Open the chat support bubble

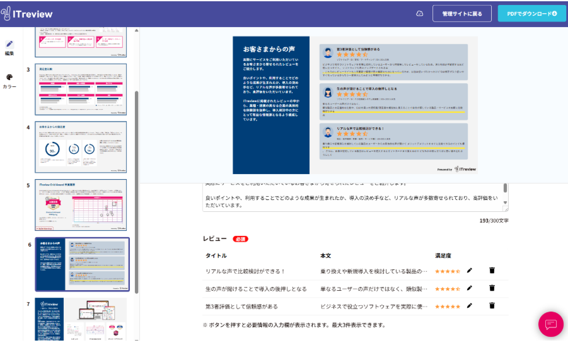pos(550,324)
